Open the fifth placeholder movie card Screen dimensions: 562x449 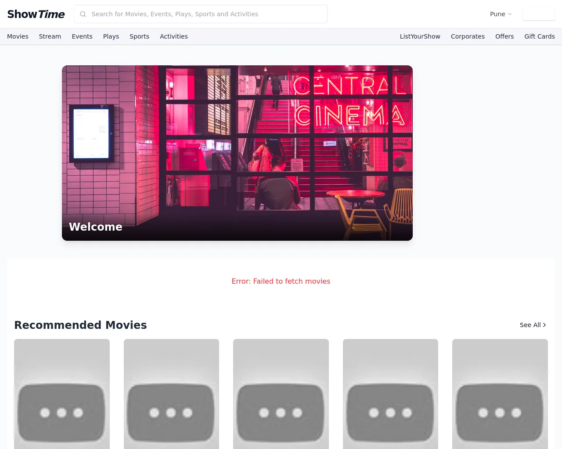[500, 394]
